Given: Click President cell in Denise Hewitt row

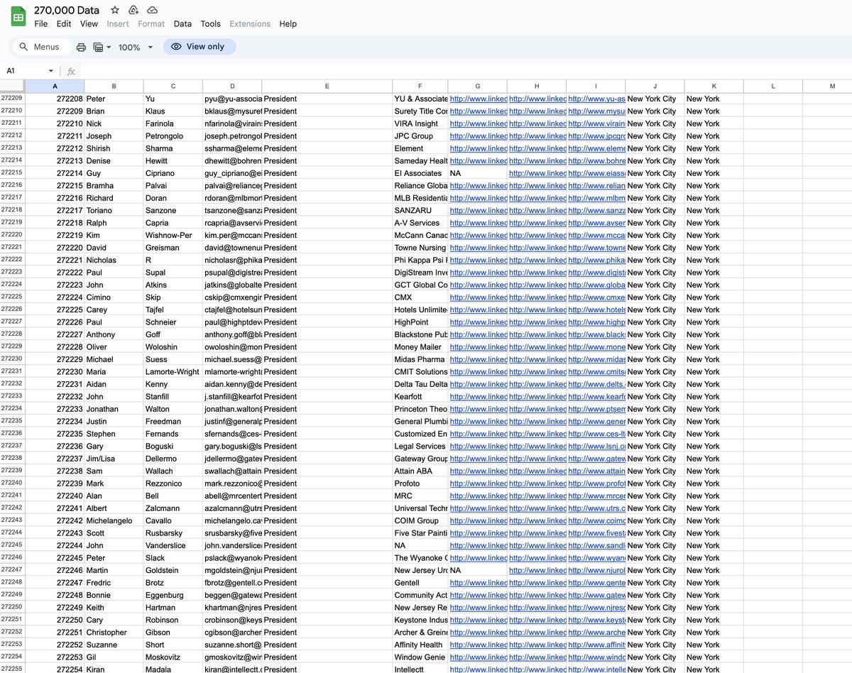Looking at the screenshot, I should tap(327, 160).
